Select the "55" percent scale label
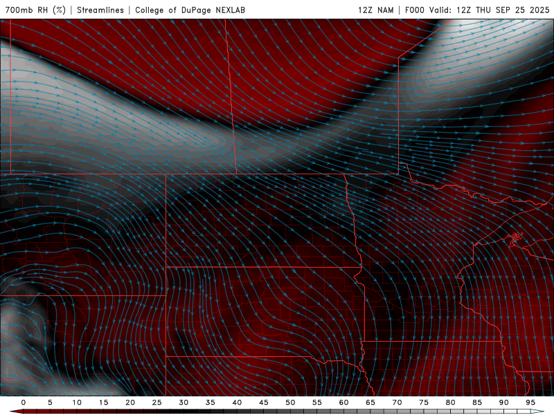Image resolution: width=554 pixels, height=415 pixels. [x=316, y=403]
